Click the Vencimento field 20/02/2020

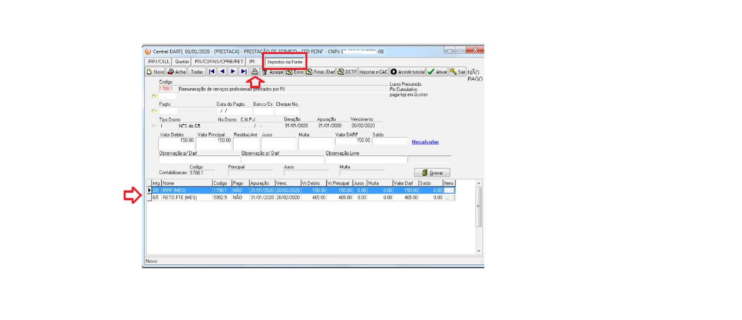tap(366, 126)
